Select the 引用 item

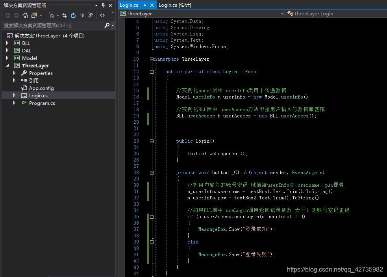(34, 80)
